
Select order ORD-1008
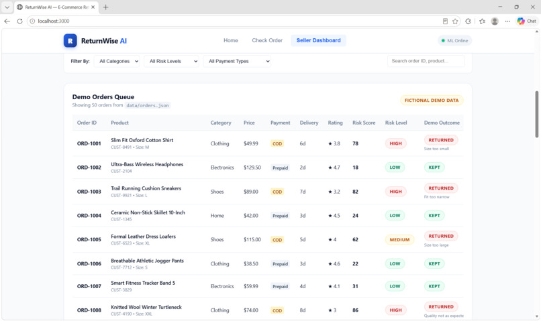89,310
